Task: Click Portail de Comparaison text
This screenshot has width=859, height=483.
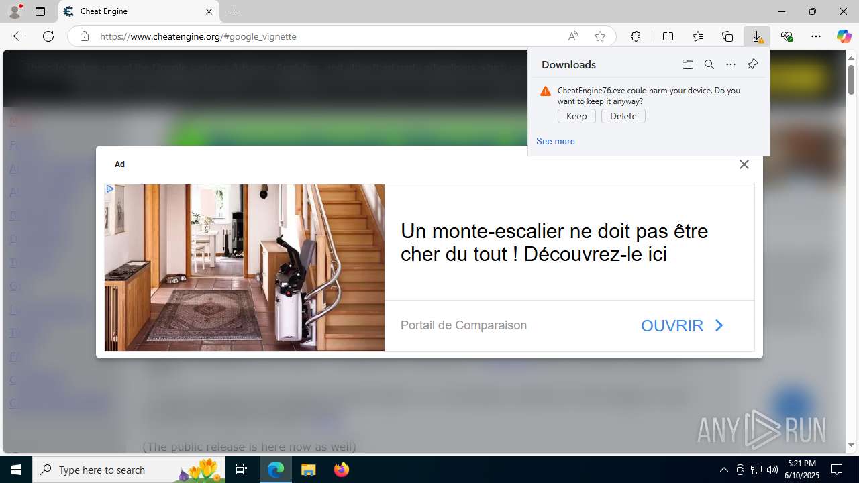Action: coord(464,325)
